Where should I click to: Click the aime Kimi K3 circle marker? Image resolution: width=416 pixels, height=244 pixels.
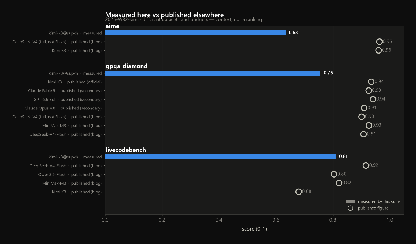[379, 50]
